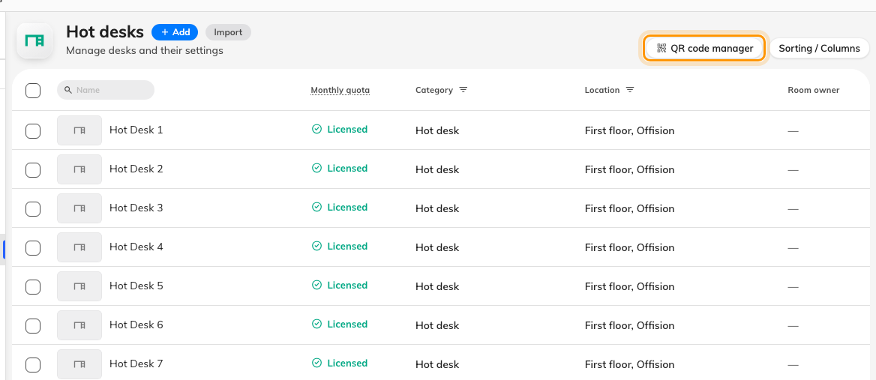Select the Hot Desk 7 checkbox

coord(33,366)
